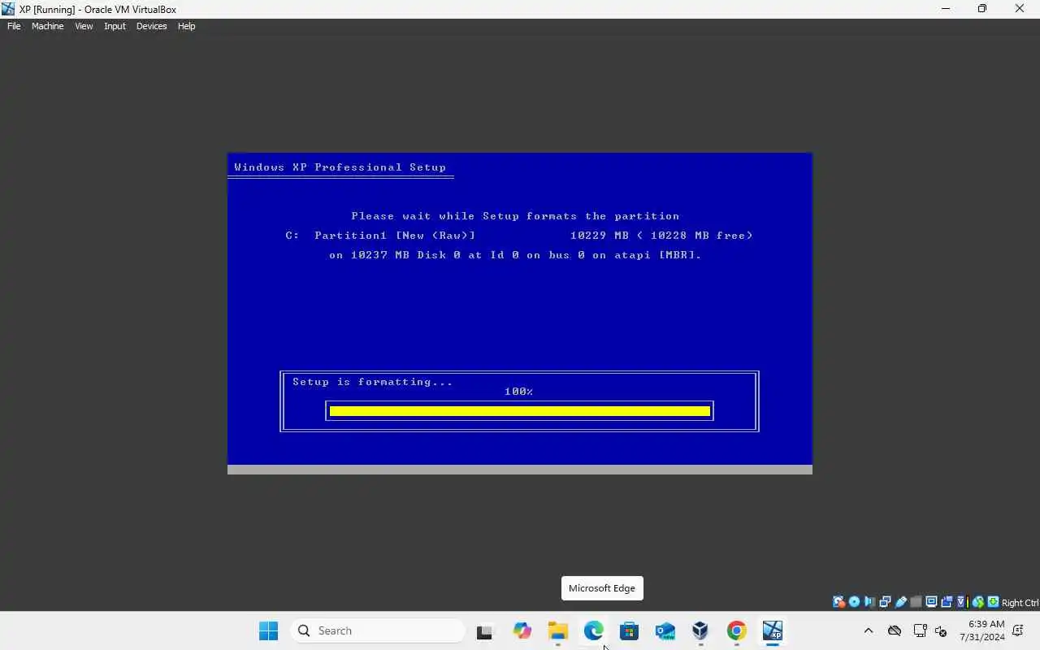Image resolution: width=1040 pixels, height=650 pixels.
Task: Open Google Chrome from the taskbar
Action: (736, 630)
